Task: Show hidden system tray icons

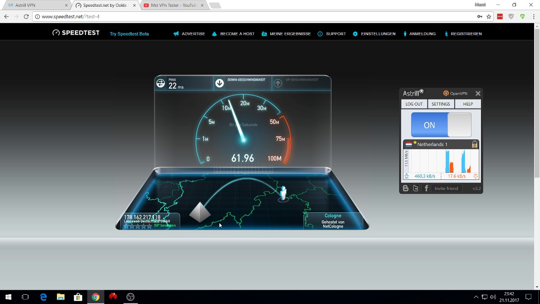Action: (x=476, y=297)
